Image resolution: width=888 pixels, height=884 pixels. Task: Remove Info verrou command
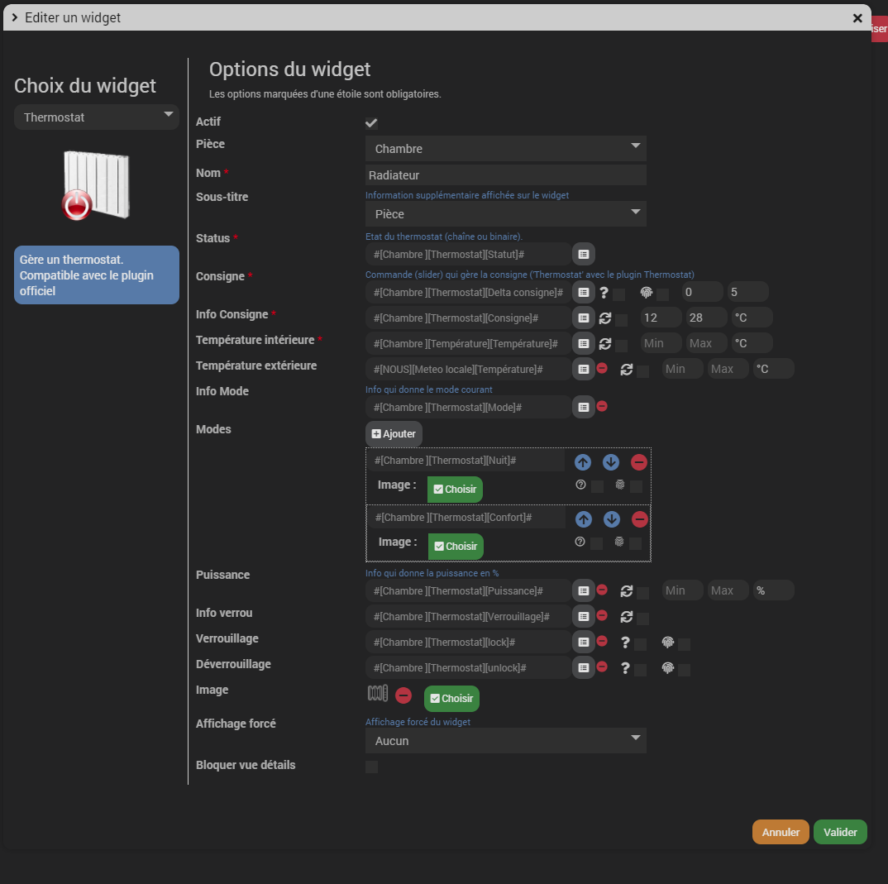click(602, 615)
